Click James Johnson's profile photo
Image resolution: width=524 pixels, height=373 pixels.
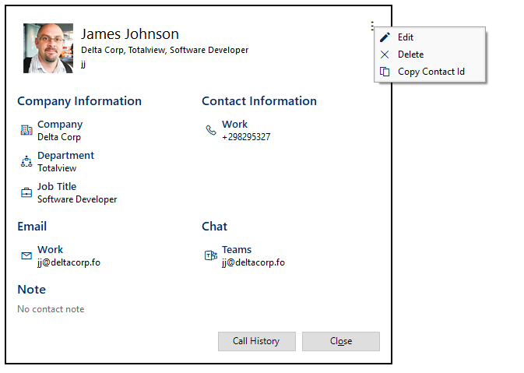click(48, 48)
